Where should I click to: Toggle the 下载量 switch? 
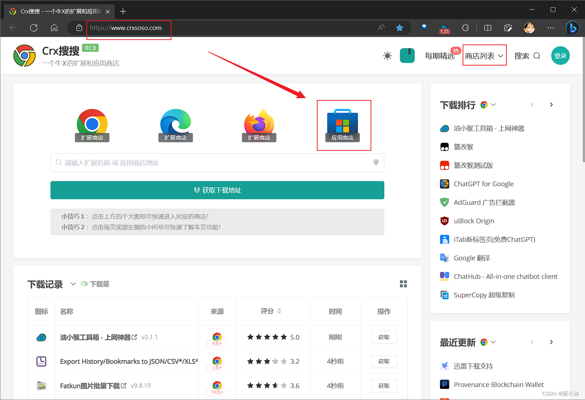click(x=84, y=284)
